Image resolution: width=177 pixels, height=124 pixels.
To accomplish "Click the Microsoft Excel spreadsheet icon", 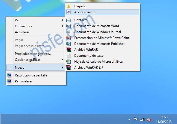I will tap(69, 62).
